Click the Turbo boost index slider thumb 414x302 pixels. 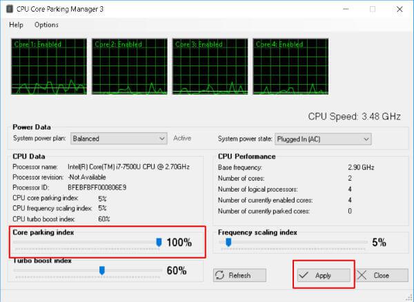tap(102, 270)
